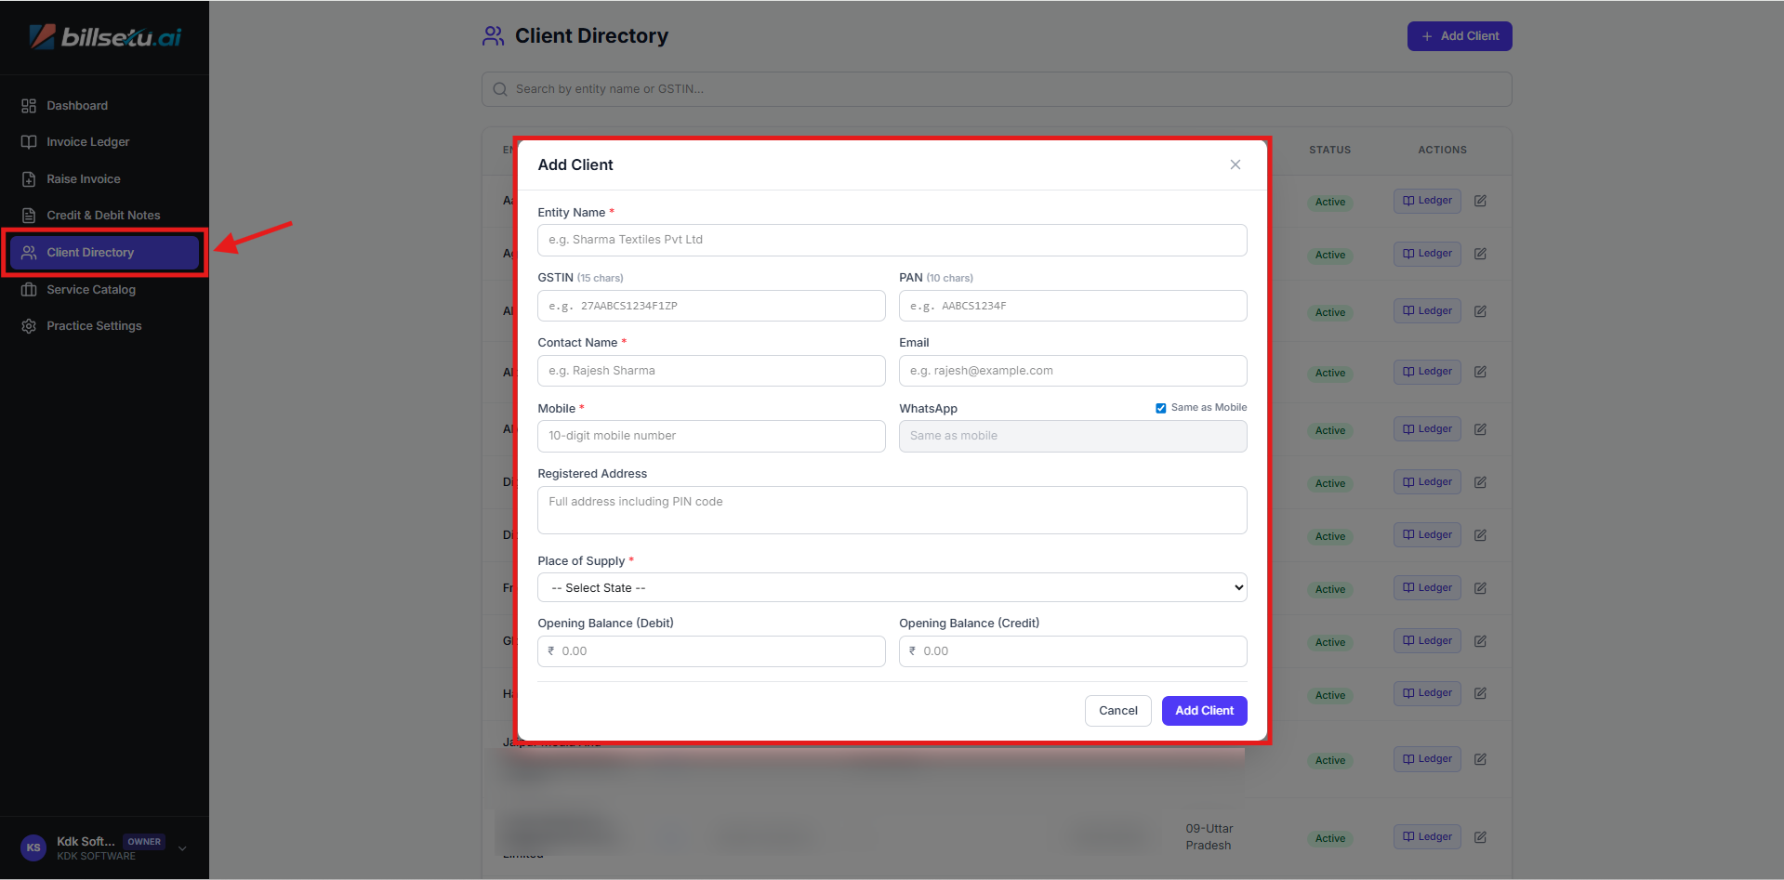Close the Add Client dialog with X

click(1235, 164)
